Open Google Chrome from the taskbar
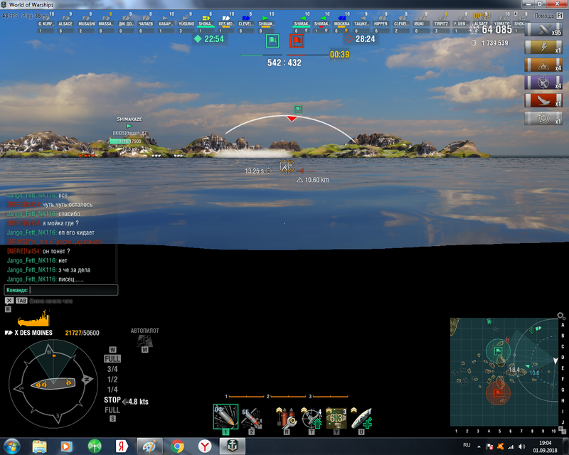 (177, 446)
